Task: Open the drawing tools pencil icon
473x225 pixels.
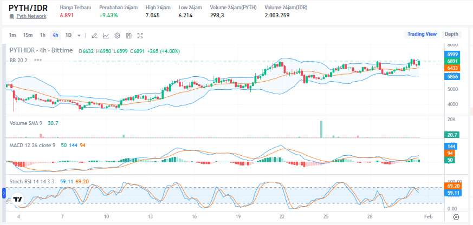Action: 94,36
